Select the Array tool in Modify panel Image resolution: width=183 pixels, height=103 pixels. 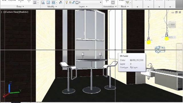pos(53,2)
